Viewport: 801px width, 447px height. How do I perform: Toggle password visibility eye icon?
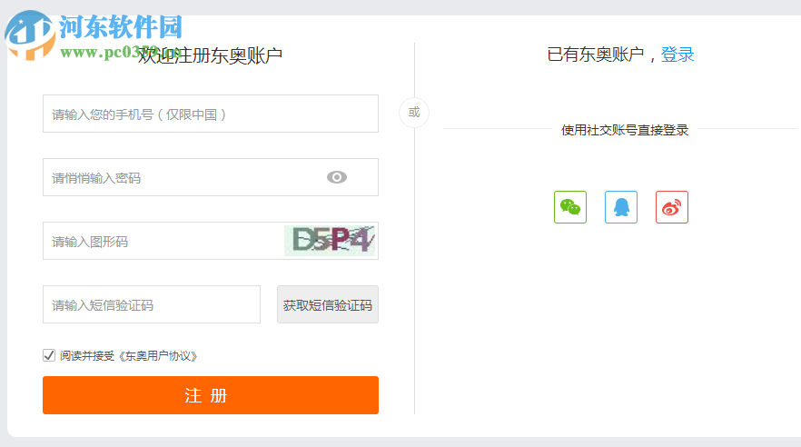(337, 177)
